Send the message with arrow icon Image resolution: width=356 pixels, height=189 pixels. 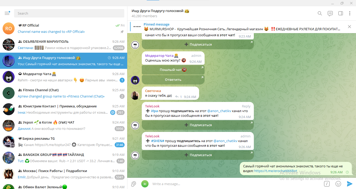pyautogui.click(x=349, y=184)
